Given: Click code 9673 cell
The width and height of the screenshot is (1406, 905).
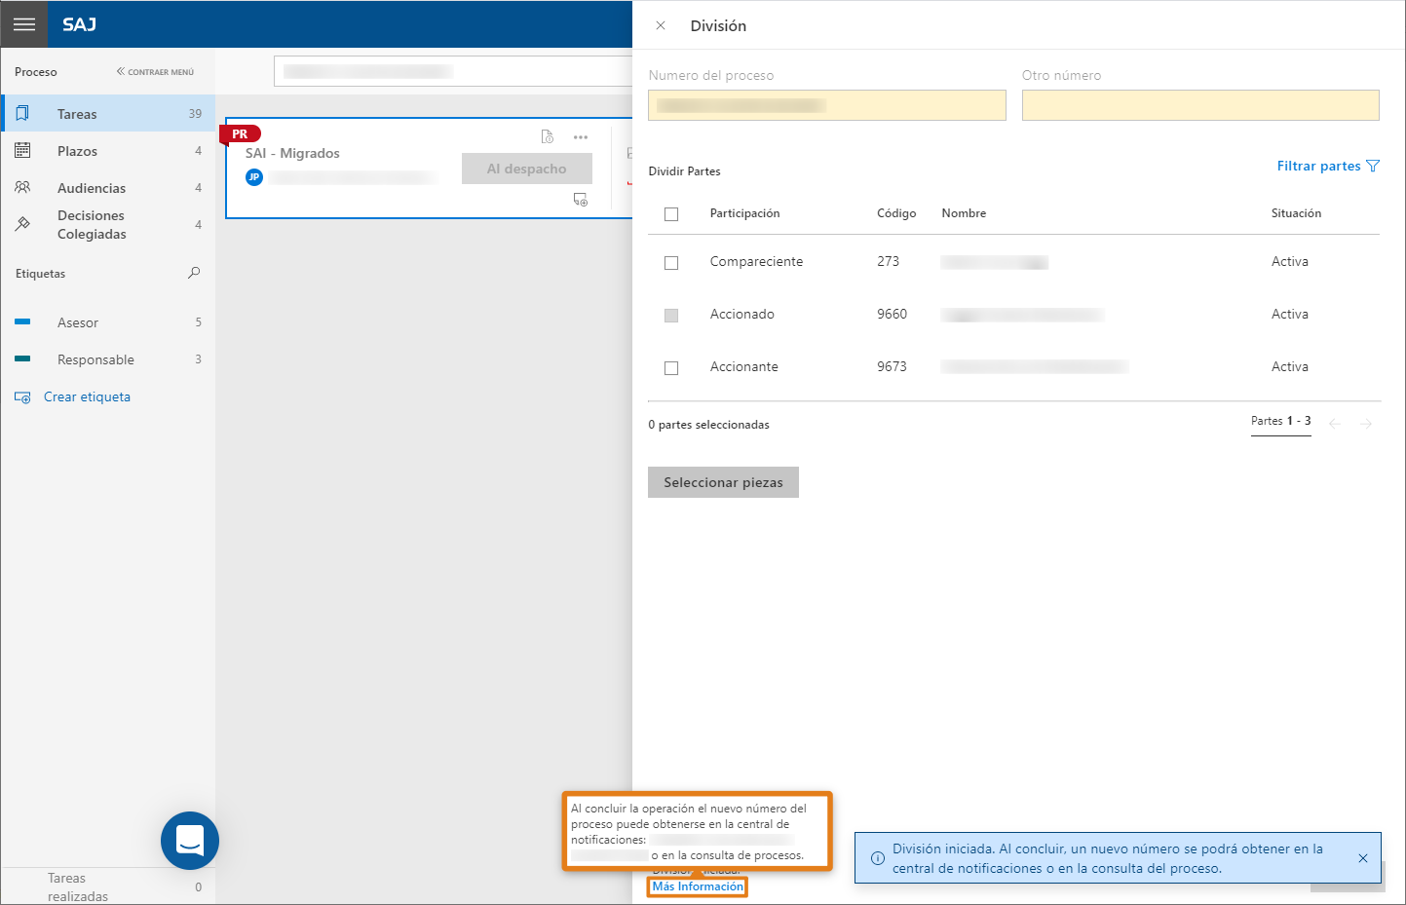Looking at the screenshot, I should tap(892, 366).
